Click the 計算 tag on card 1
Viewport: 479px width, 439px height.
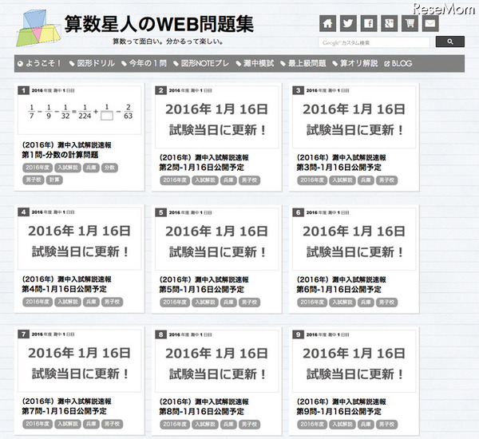pyautogui.click(x=54, y=180)
